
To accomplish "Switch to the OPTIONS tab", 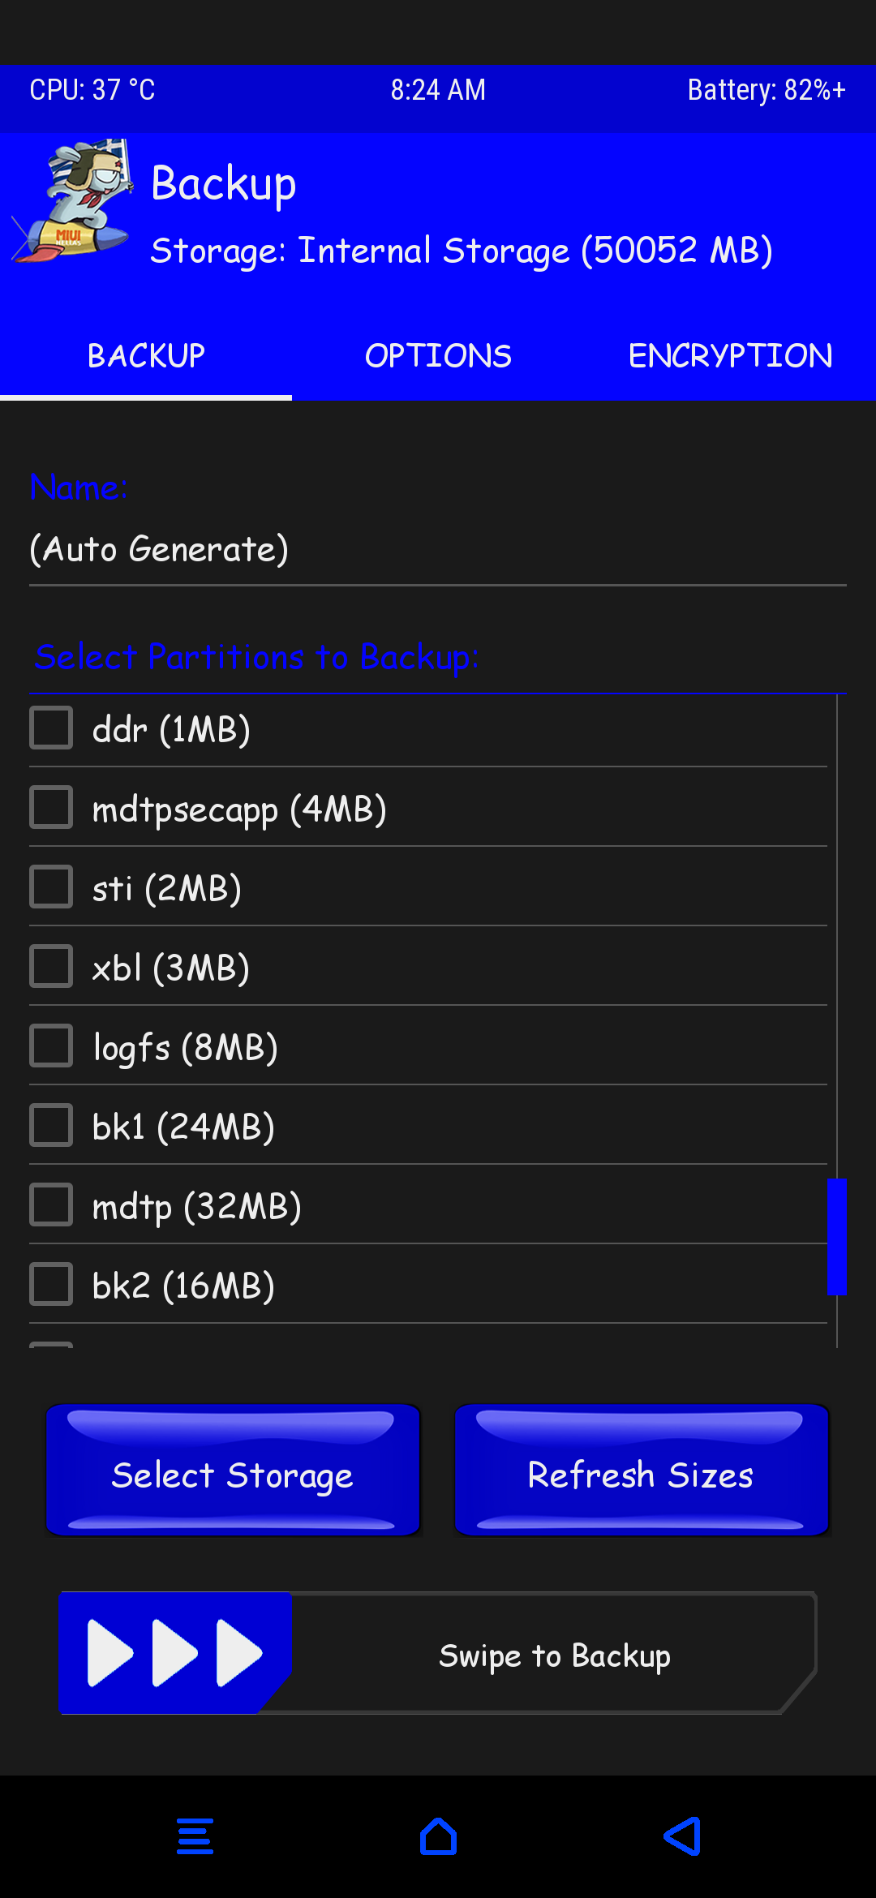I will click(x=438, y=355).
